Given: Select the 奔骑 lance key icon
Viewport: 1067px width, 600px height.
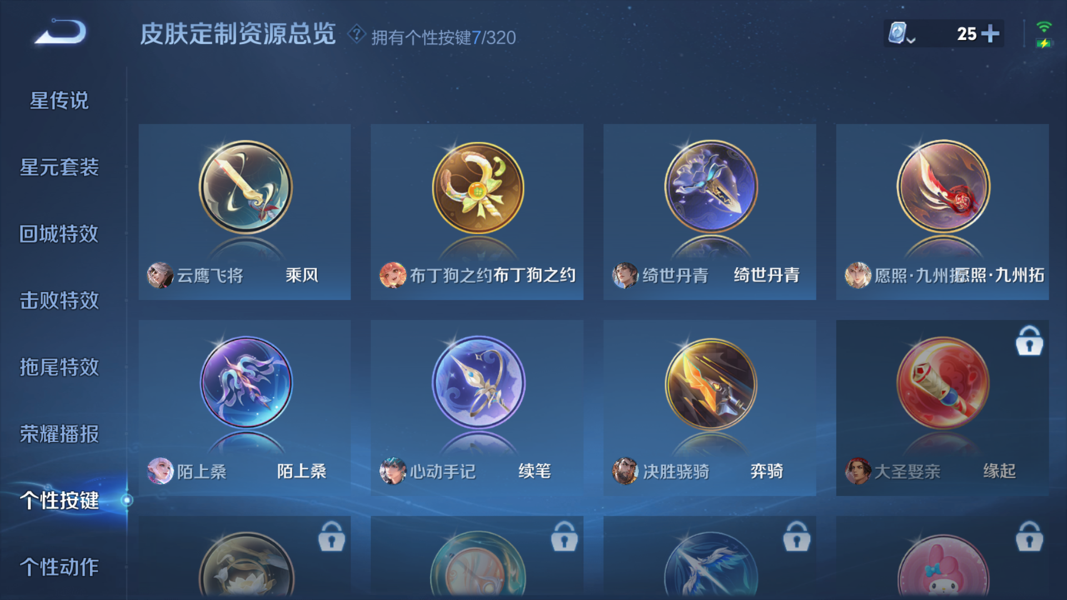Looking at the screenshot, I should coord(710,383).
